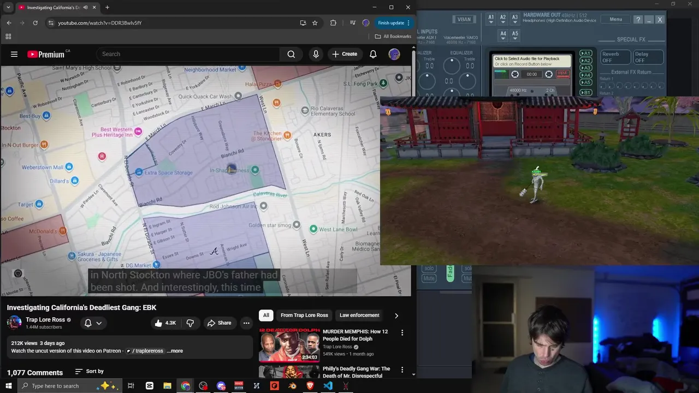Screen dimensions: 699x393
Task: Toggle cassette routing to bus A4
Action: (x=585, y=75)
